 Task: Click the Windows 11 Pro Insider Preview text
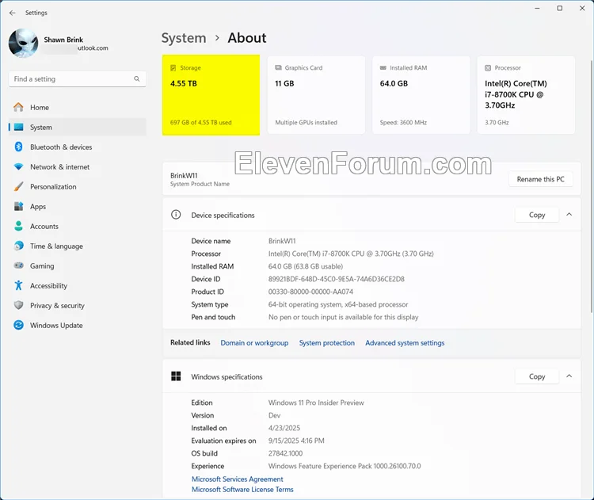[x=316, y=403]
